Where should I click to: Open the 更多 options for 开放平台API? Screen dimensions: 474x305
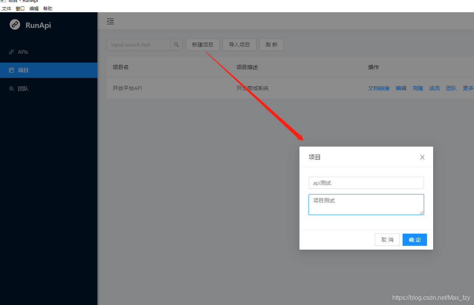point(468,88)
